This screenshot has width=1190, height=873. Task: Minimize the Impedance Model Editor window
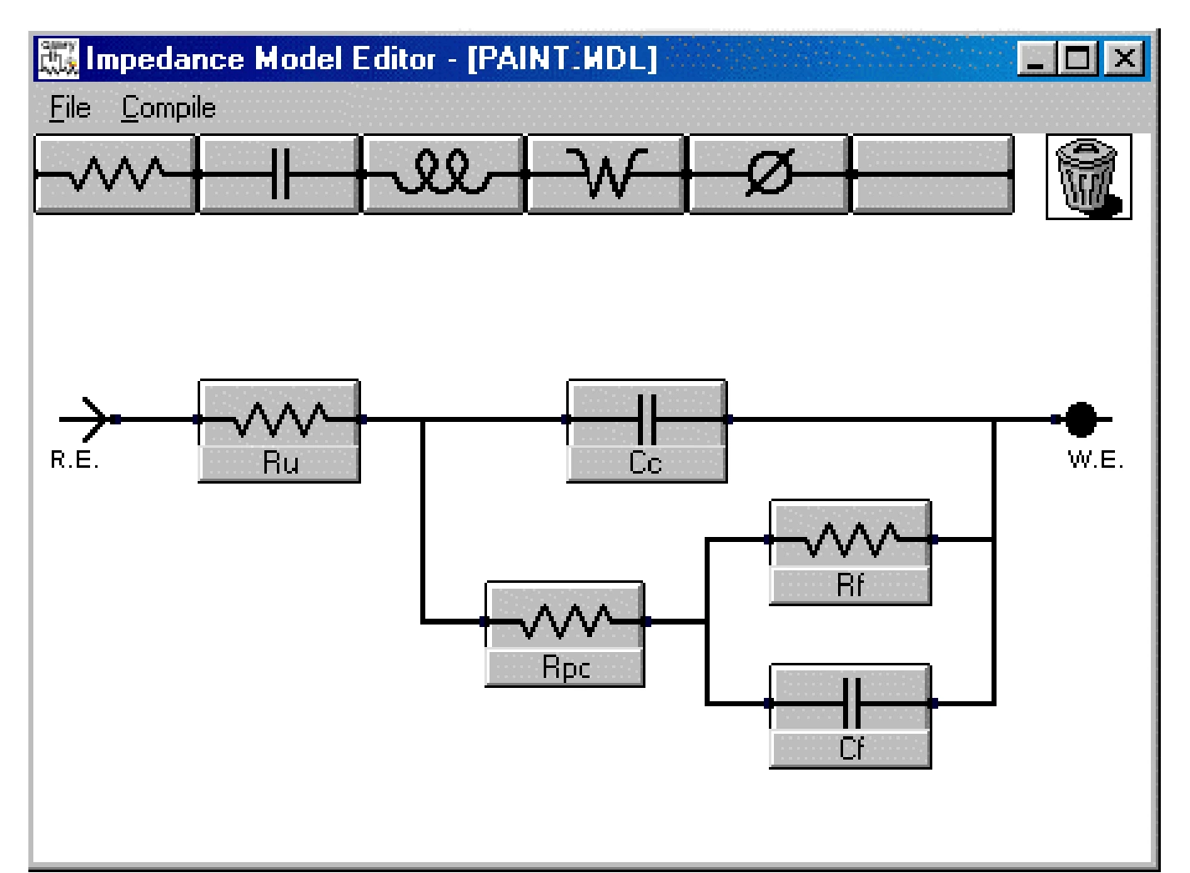(1037, 58)
